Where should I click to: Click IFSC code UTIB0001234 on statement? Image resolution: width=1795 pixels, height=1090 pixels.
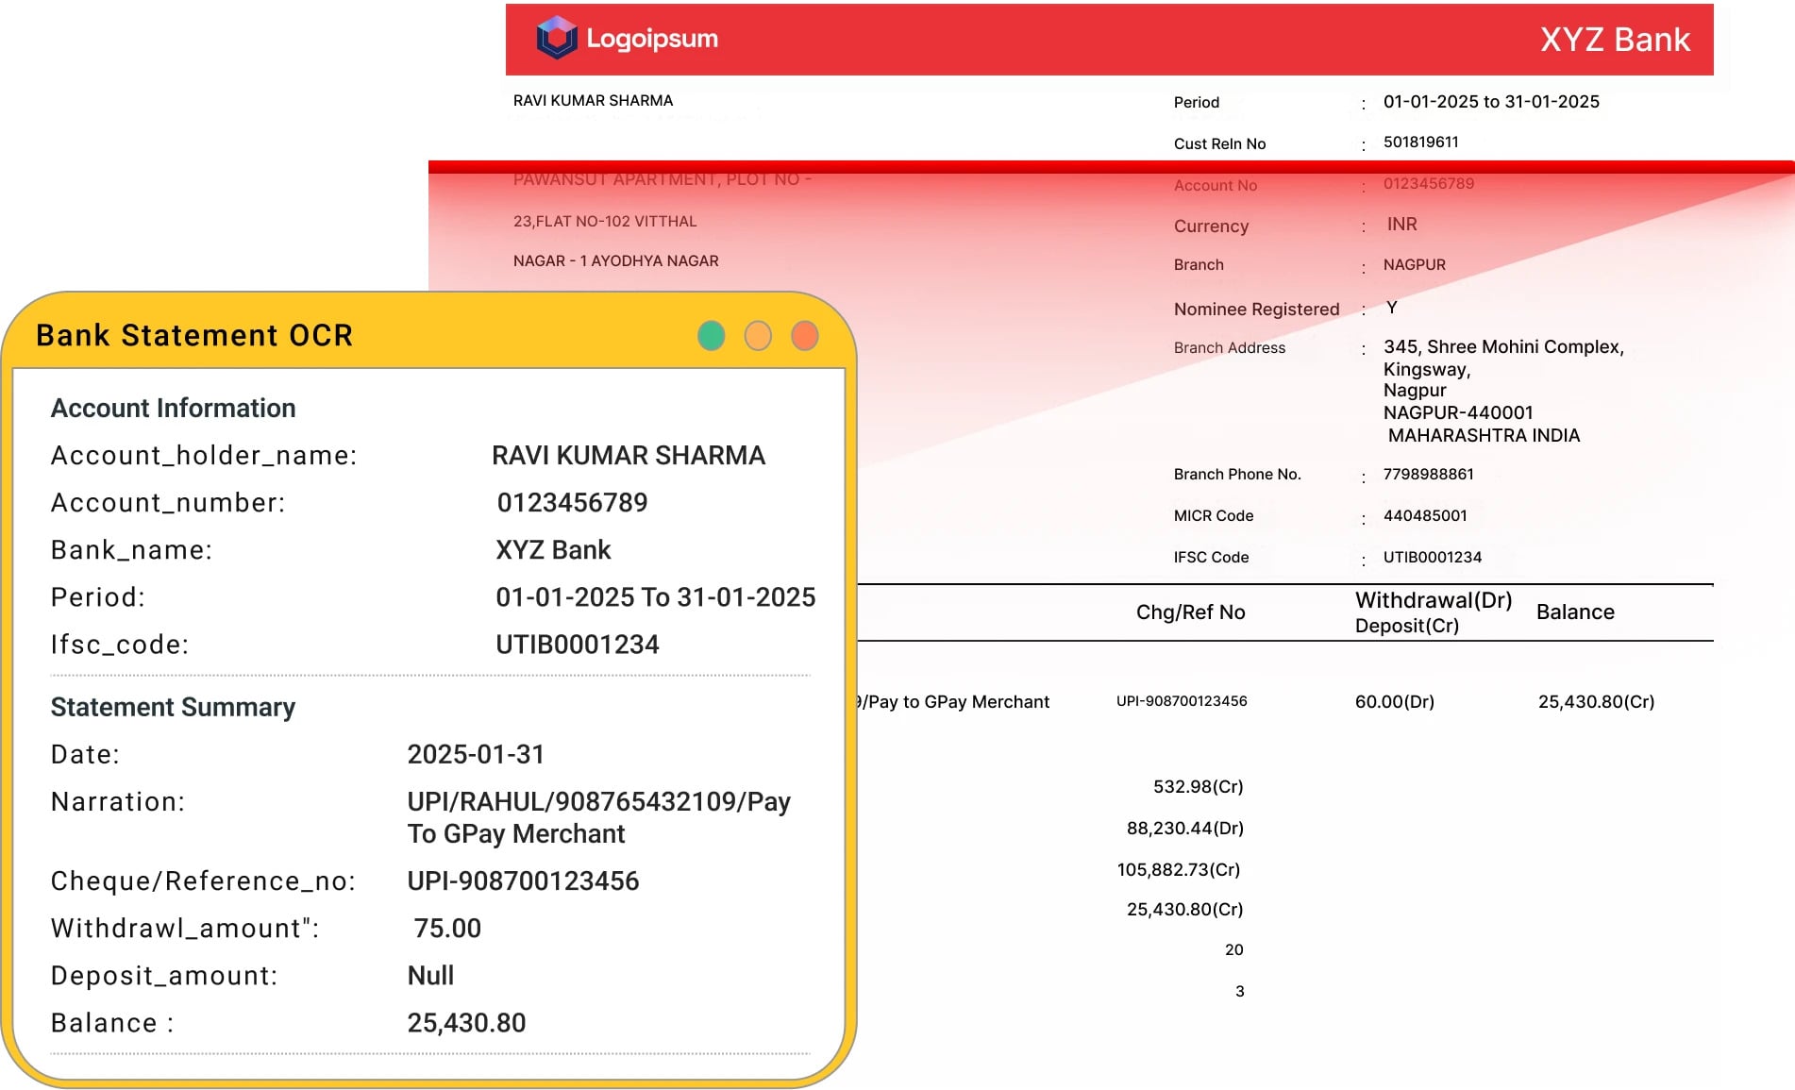click(x=1432, y=557)
